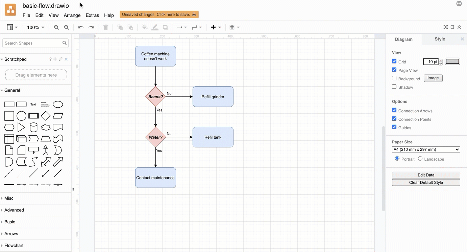Image resolution: width=467 pixels, height=252 pixels.
Task: Enable the Shadow checkbox in Diagram panel
Action: [394, 87]
